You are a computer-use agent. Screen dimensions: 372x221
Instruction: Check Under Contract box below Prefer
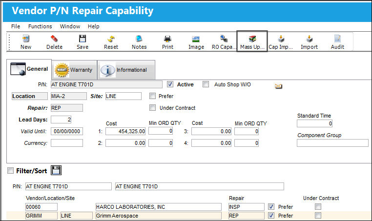coord(152,108)
